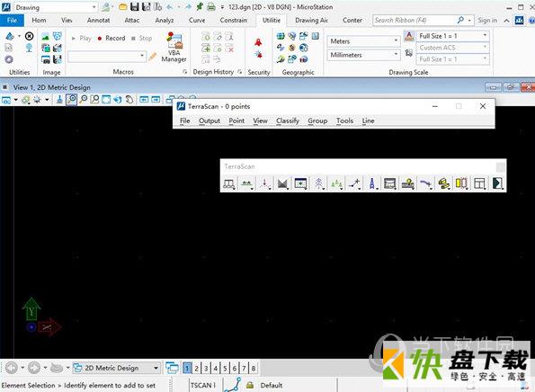The image size is (535, 392).
Task: Click the Key-in circled X icon in Utilities
Action: point(30,36)
